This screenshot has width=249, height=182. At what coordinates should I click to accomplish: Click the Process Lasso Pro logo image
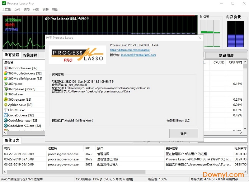point(77,54)
